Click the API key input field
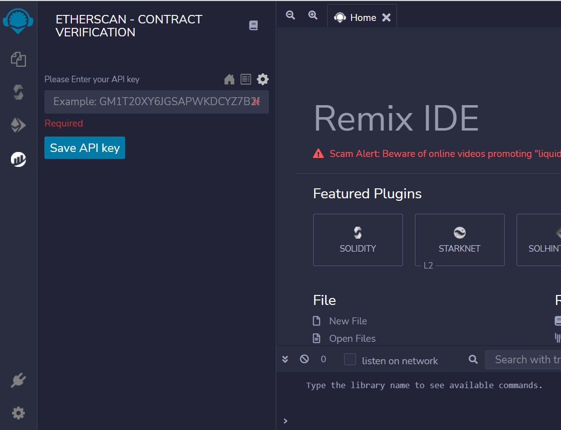The width and height of the screenshot is (561, 430). pos(157,102)
